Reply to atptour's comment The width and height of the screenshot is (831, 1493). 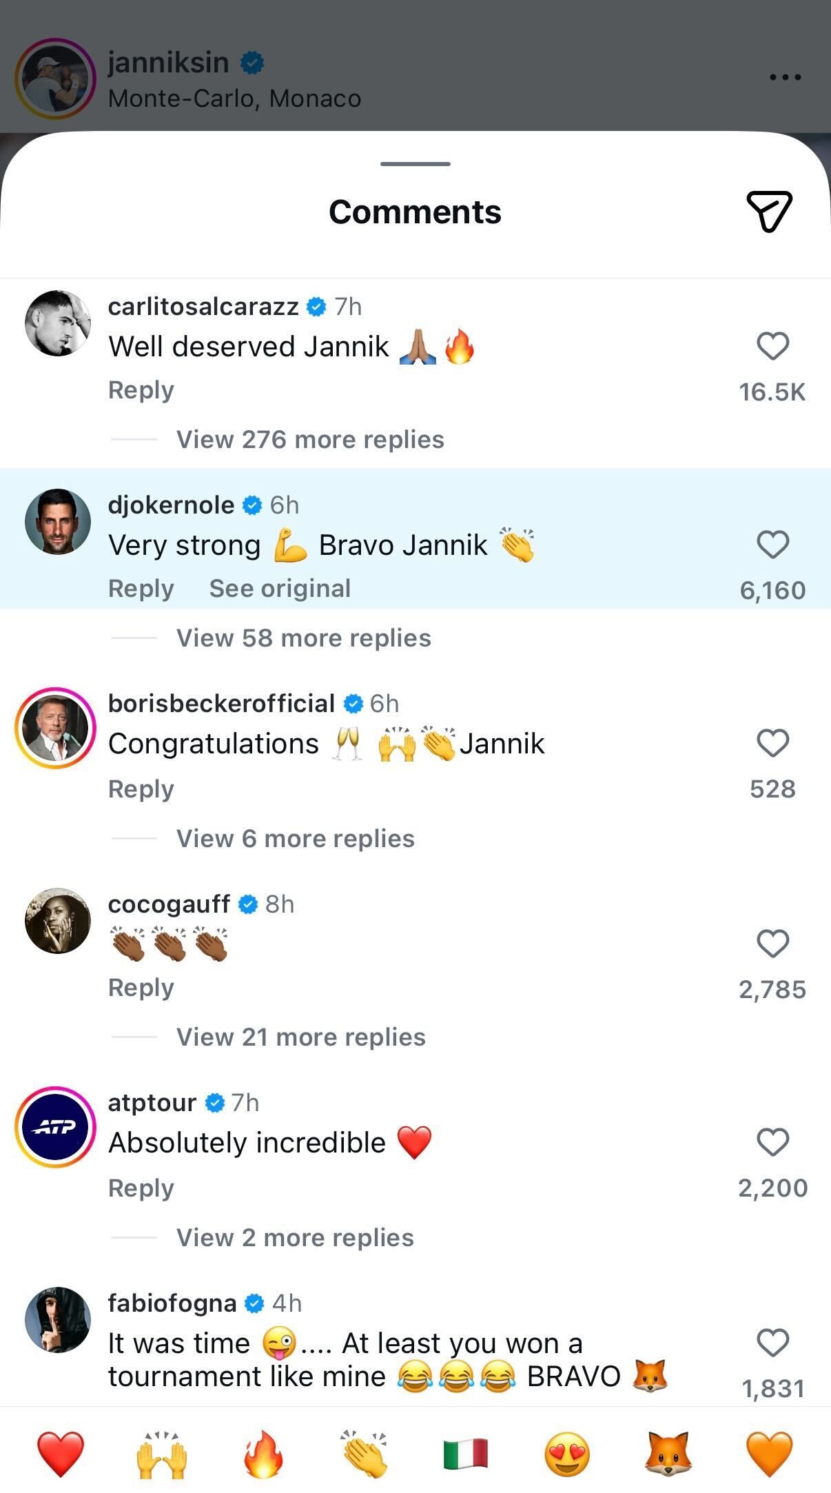141,1187
